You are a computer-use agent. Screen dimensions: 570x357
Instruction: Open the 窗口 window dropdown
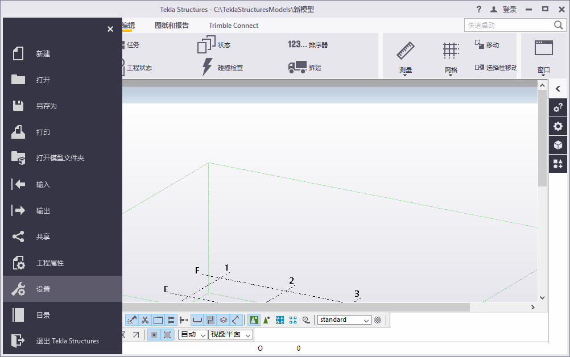[x=543, y=58]
